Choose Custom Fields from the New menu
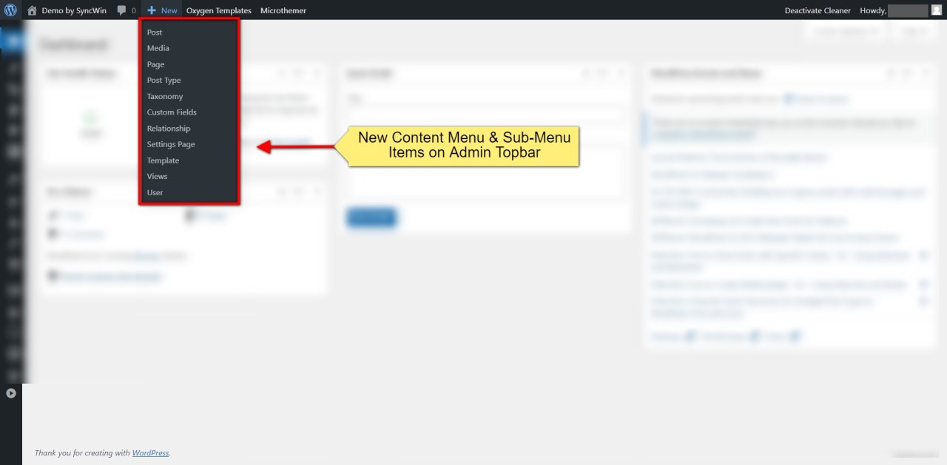 tap(171, 112)
